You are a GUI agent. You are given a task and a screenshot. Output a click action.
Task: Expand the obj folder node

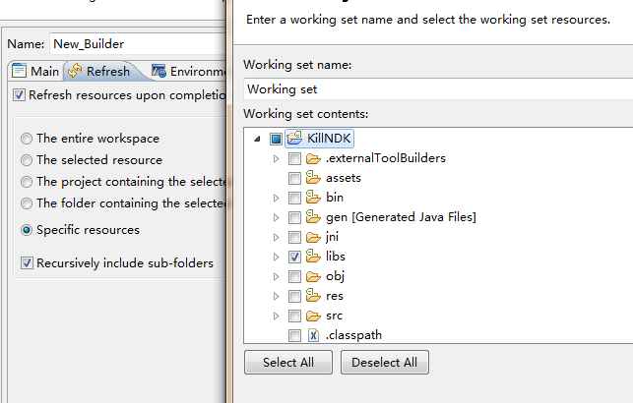click(276, 276)
